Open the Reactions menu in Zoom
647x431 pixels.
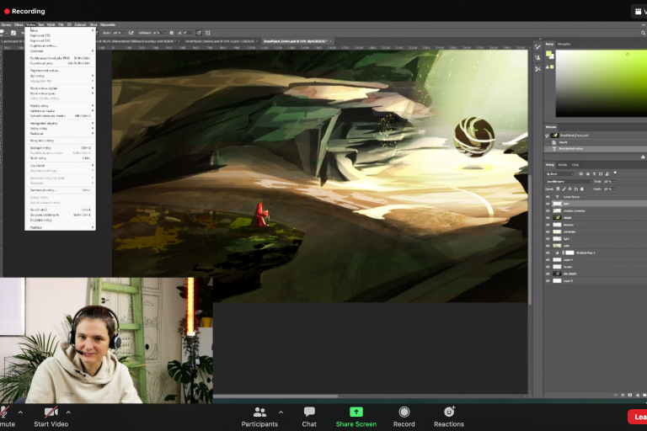pyautogui.click(x=448, y=412)
